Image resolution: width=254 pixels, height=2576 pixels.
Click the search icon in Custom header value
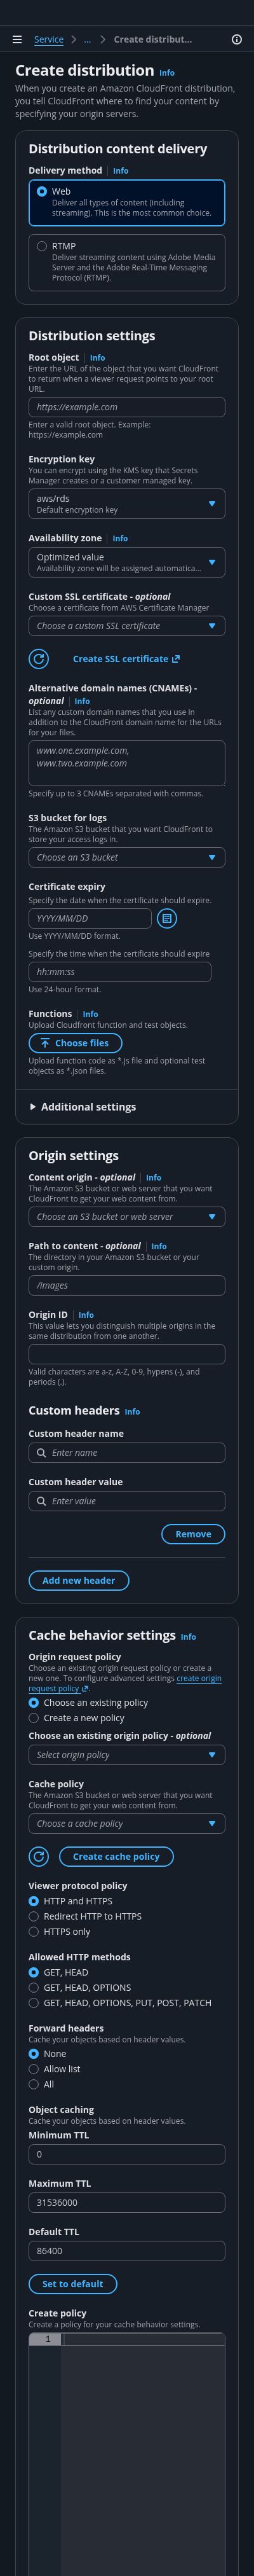(42, 1501)
